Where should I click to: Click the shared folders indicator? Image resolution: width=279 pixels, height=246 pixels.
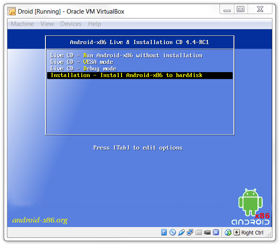198,232
